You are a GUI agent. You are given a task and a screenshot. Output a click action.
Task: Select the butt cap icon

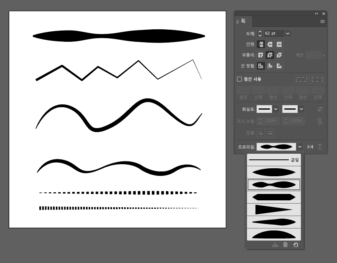click(261, 44)
